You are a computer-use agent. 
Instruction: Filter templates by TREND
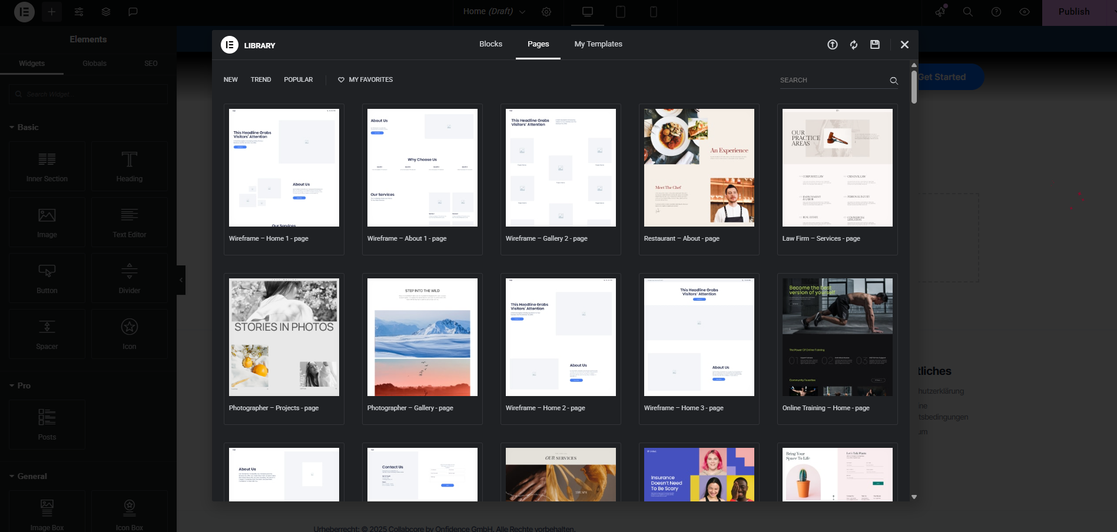click(x=261, y=79)
